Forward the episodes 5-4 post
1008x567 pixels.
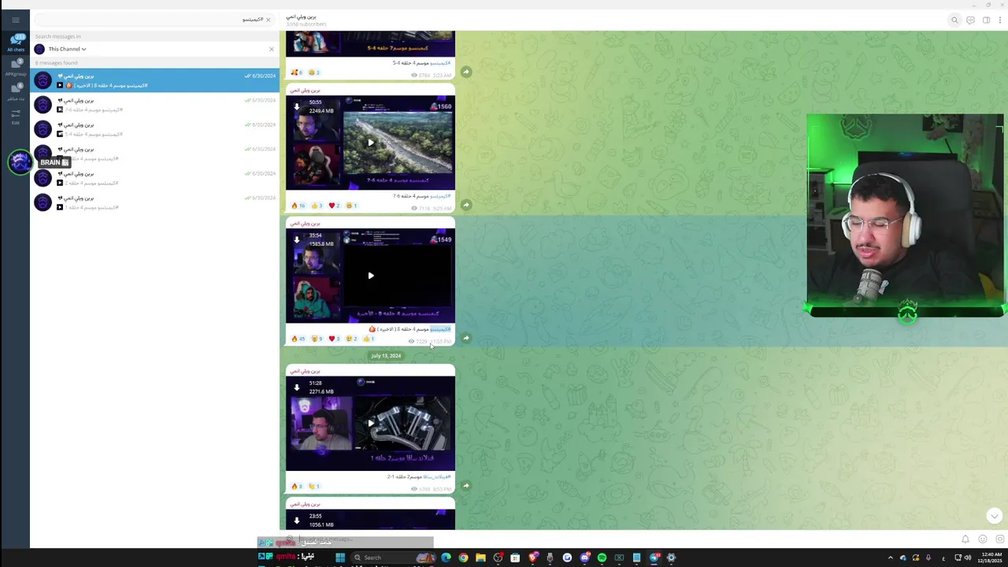tap(466, 72)
